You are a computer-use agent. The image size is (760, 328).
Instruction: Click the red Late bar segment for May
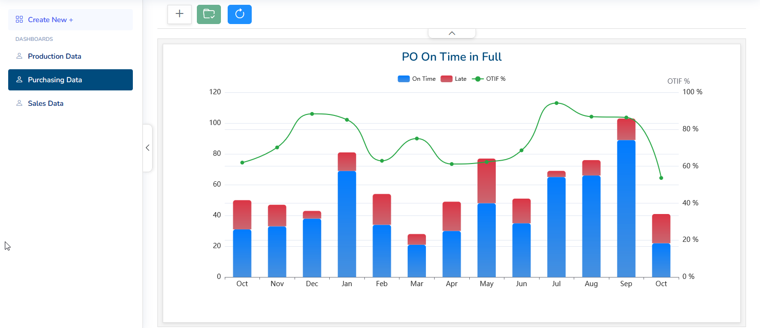click(487, 181)
